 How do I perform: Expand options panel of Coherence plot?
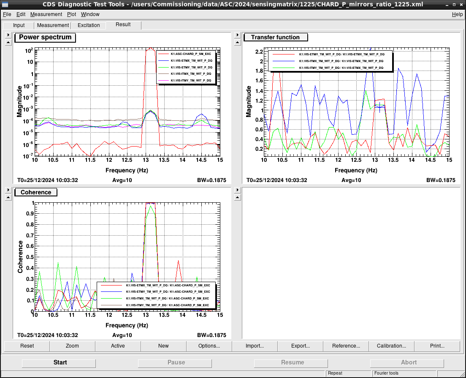click(x=8, y=190)
